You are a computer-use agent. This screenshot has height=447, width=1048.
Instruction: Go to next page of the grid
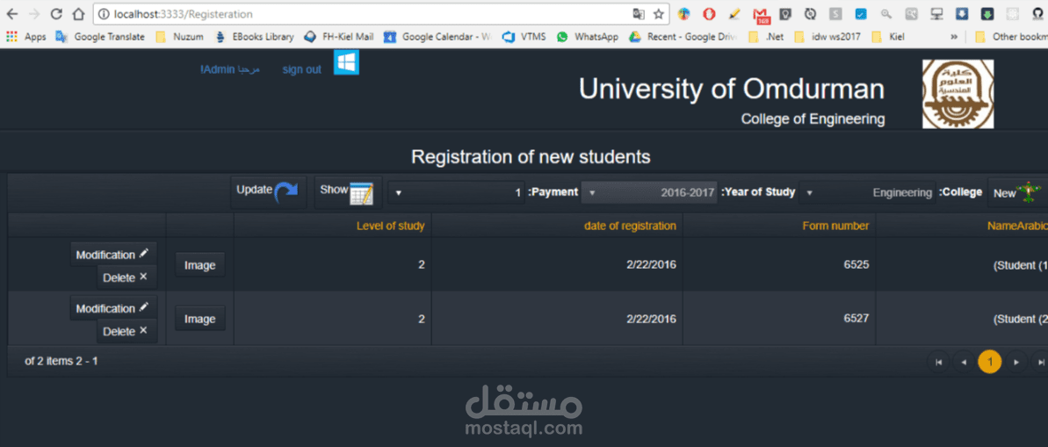1015,362
